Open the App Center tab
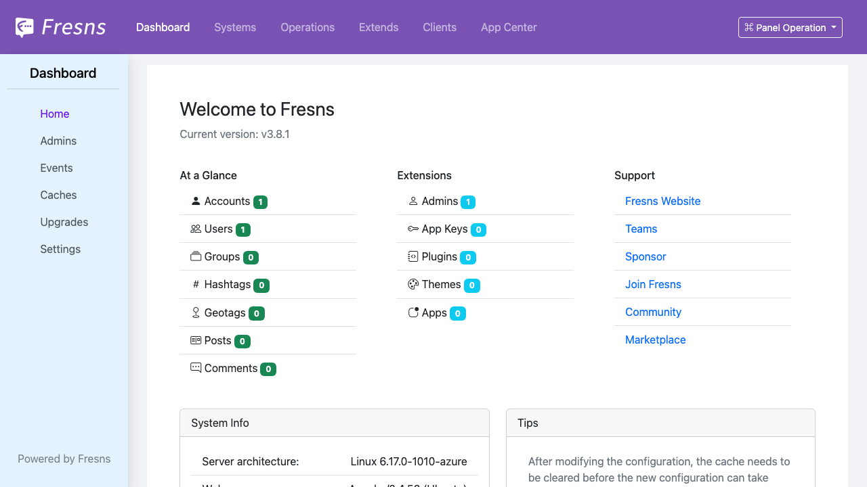 pyautogui.click(x=509, y=27)
